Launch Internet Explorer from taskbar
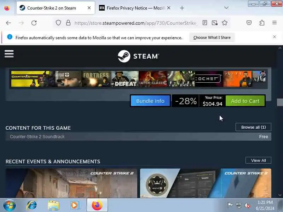This screenshot has width=283, height=212. (31, 205)
